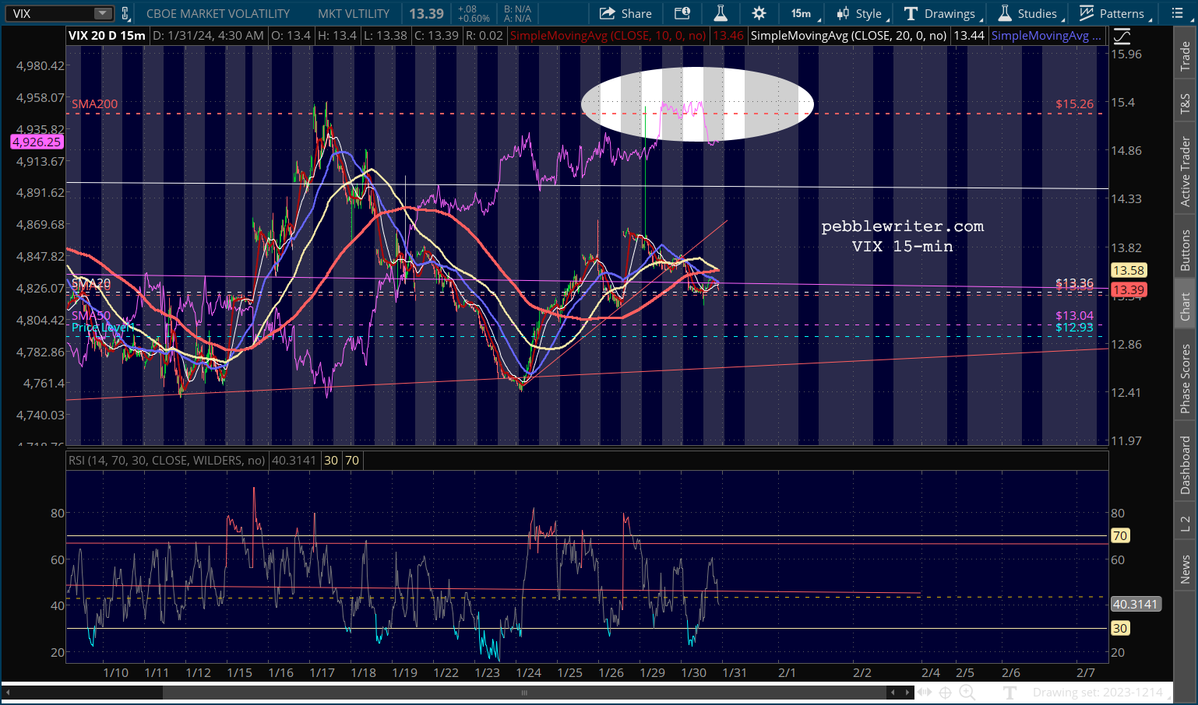Click the symbol link clip icon
Screen dimensions: 1198x705
125,13
